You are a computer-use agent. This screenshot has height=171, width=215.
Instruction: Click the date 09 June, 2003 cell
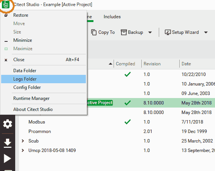pos(196,93)
